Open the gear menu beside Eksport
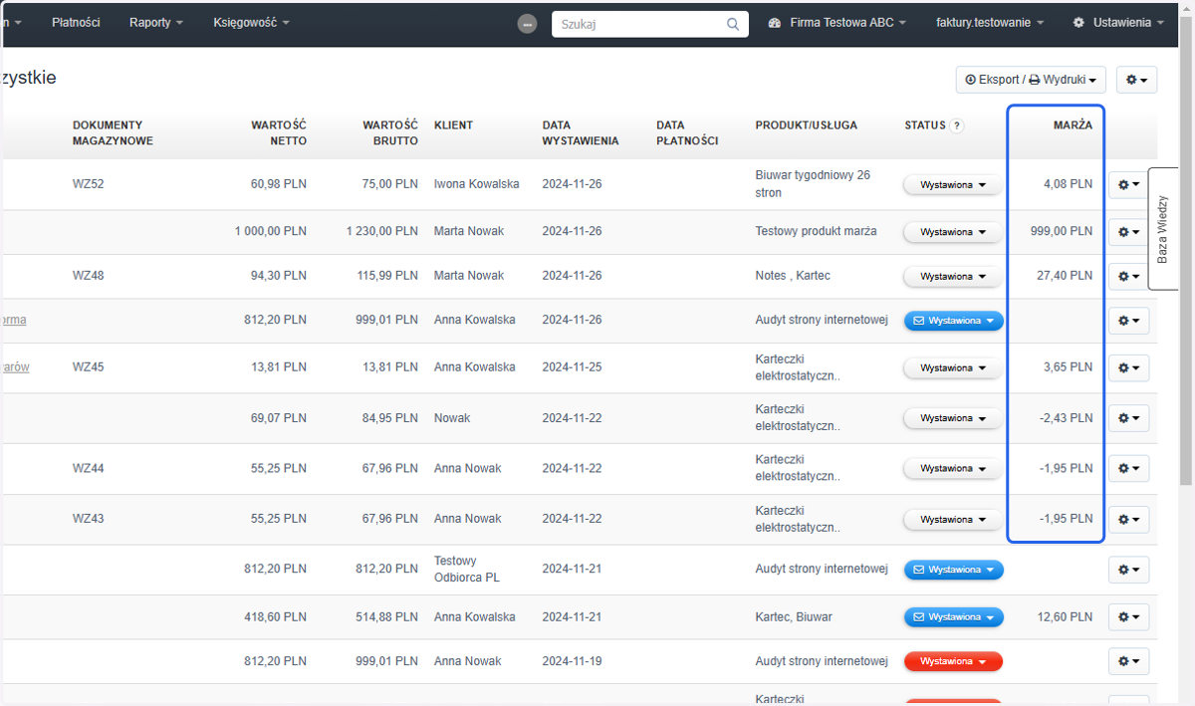 tap(1136, 80)
